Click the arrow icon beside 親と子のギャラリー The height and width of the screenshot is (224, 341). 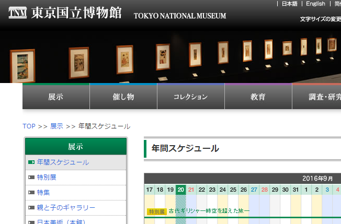[31, 208]
